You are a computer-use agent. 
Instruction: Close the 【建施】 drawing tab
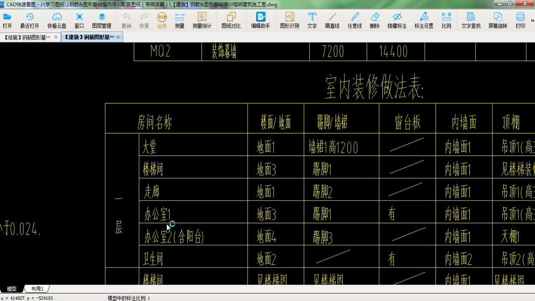(x=118, y=37)
